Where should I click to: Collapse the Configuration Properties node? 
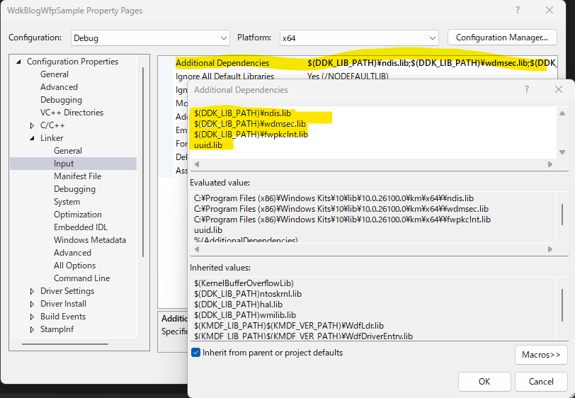(18, 62)
